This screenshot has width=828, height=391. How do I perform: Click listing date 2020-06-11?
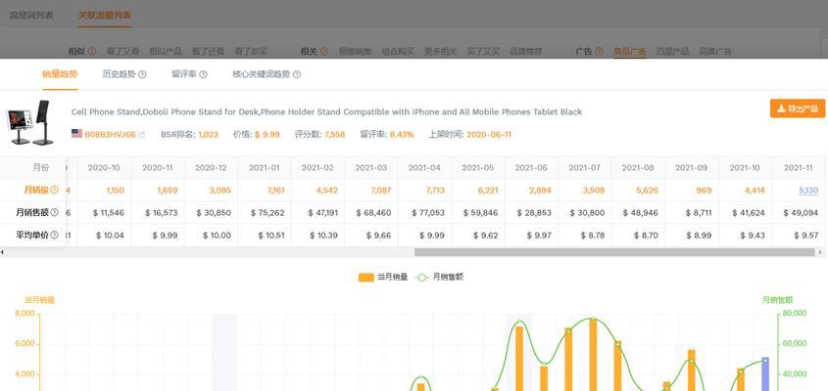coord(488,134)
